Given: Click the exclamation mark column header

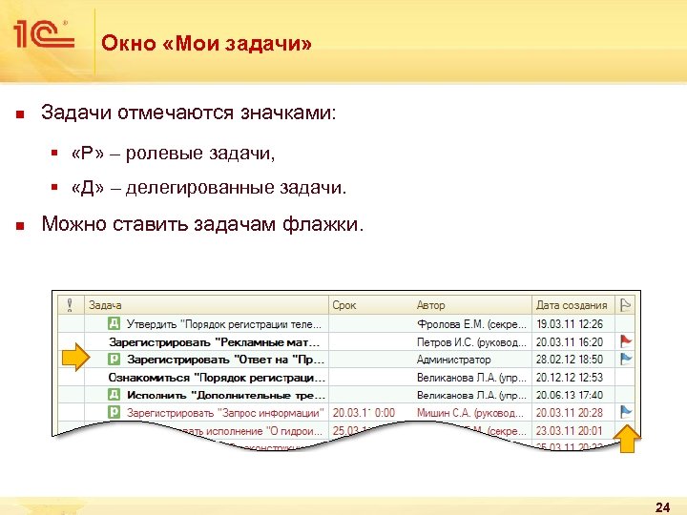Looking at the screenshot, I should point(70,304).
